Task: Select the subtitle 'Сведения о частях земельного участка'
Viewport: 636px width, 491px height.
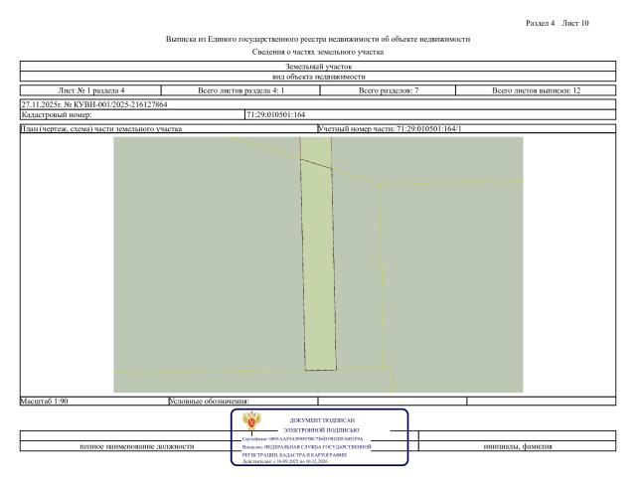Action: pos(318,52)
